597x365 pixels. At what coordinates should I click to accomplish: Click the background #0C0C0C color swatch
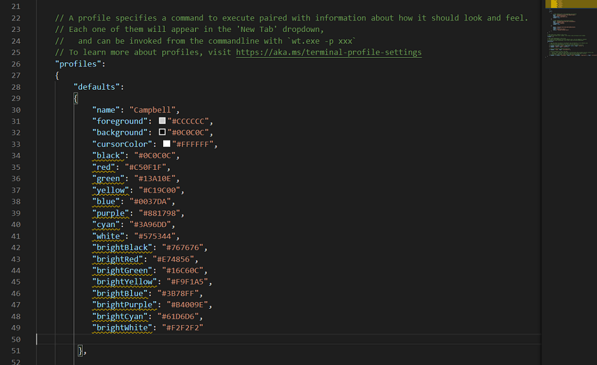162,132
